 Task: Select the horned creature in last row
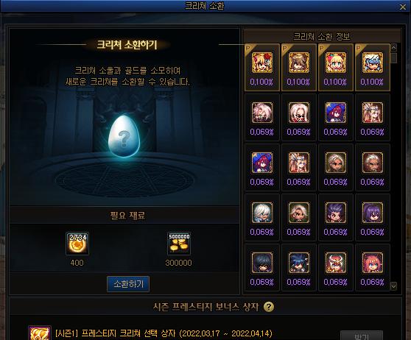click(336, 263)
